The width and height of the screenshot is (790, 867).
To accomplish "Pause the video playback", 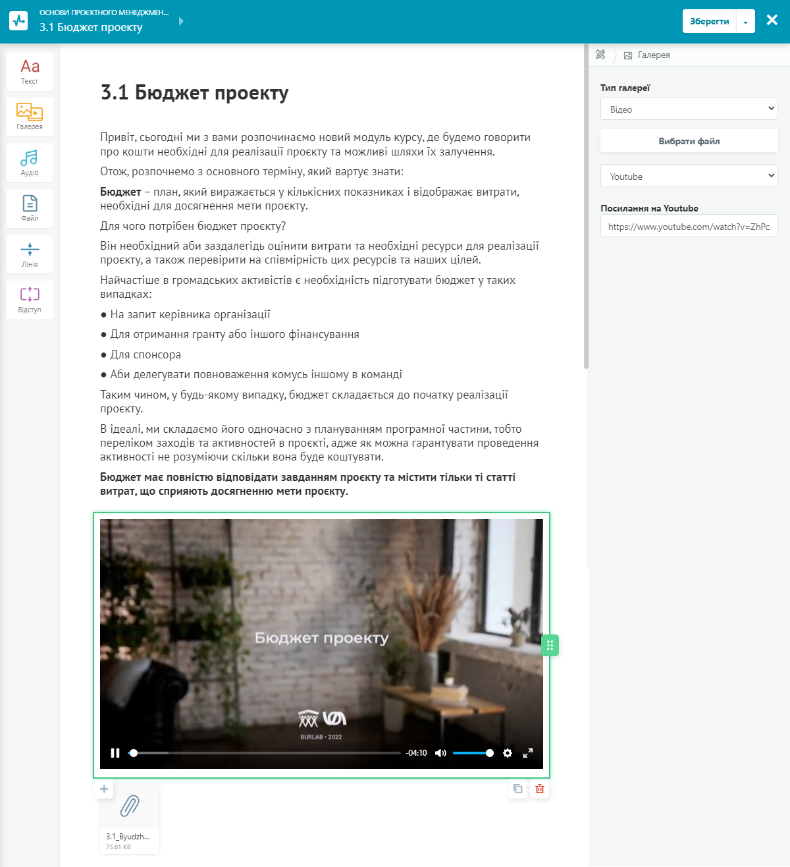I will 115,753.
